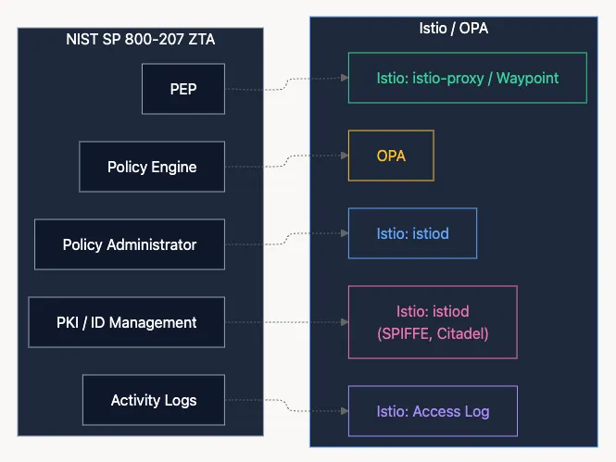Screen dimensions: 616x462
Task: Click the PEP node box
Action: (x=182, y=90)
